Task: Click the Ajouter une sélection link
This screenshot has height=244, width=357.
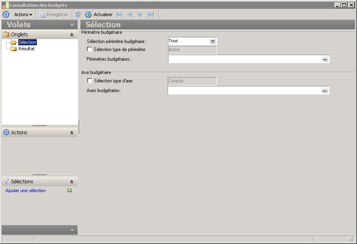Action: (25, 191)
